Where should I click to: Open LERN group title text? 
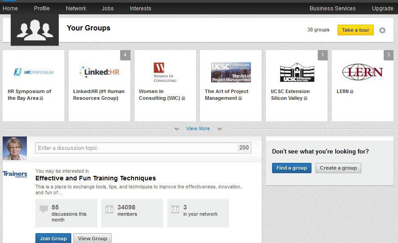click(x=343, y=91)
